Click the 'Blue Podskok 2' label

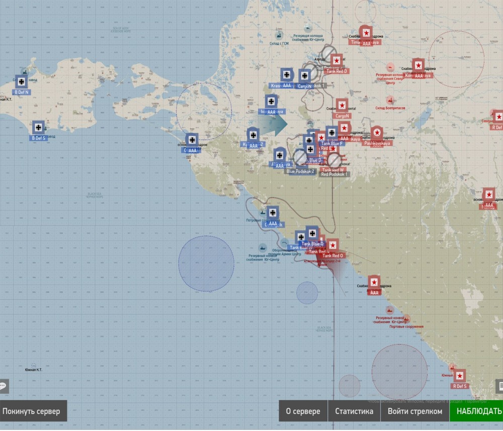[x=300, y=171]
